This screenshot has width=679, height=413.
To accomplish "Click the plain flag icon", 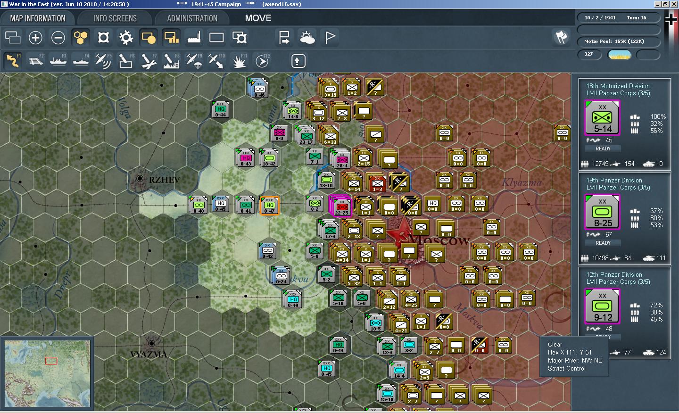I will pyautogui.click(x=330, y=37).
